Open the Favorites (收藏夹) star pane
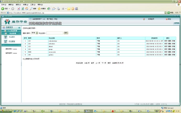This screenshot has width=181, height=113. (x=42, y=9)
